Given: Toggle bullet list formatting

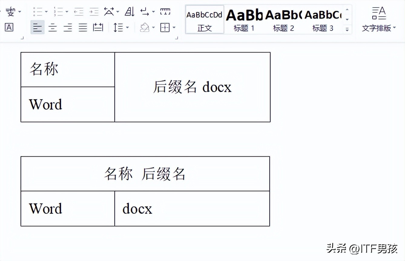Looking at the screenshot, I should (x=38, y=12).
